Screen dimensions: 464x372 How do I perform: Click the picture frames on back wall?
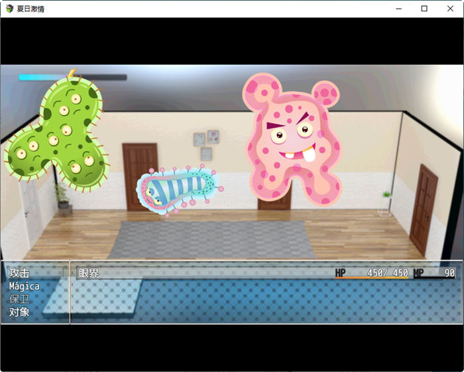(x=206, y=145)
